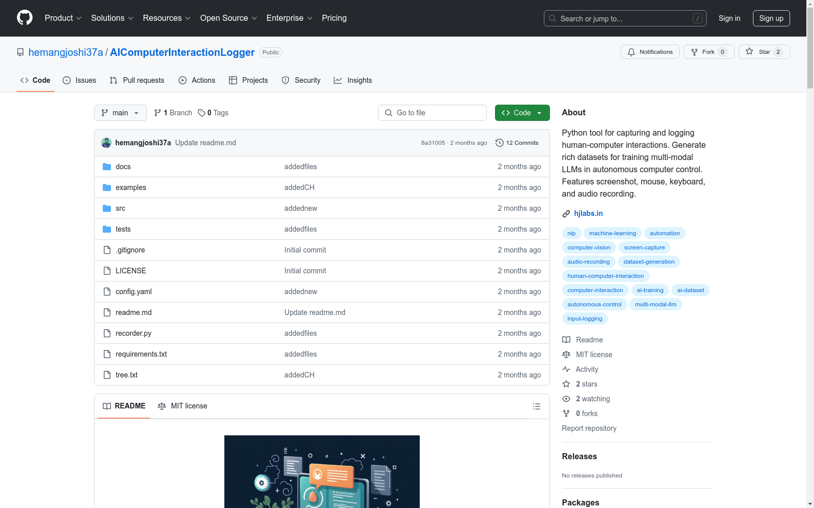Open the hjlabs.in website link
The height and width of the screenshot is (508, 814).
coord(589,213)
